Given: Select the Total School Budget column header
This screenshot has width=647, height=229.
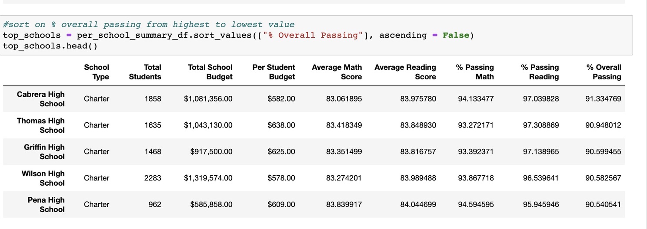Looking at the screenshot, I should tap(210, 72).
